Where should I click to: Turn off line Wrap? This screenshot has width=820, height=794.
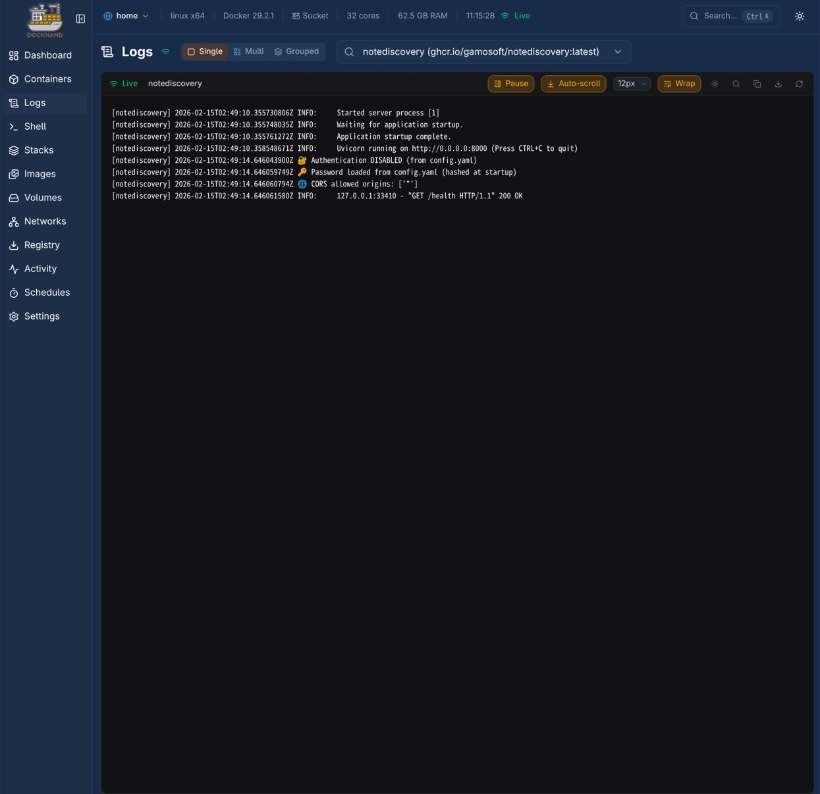click(679, 84)
